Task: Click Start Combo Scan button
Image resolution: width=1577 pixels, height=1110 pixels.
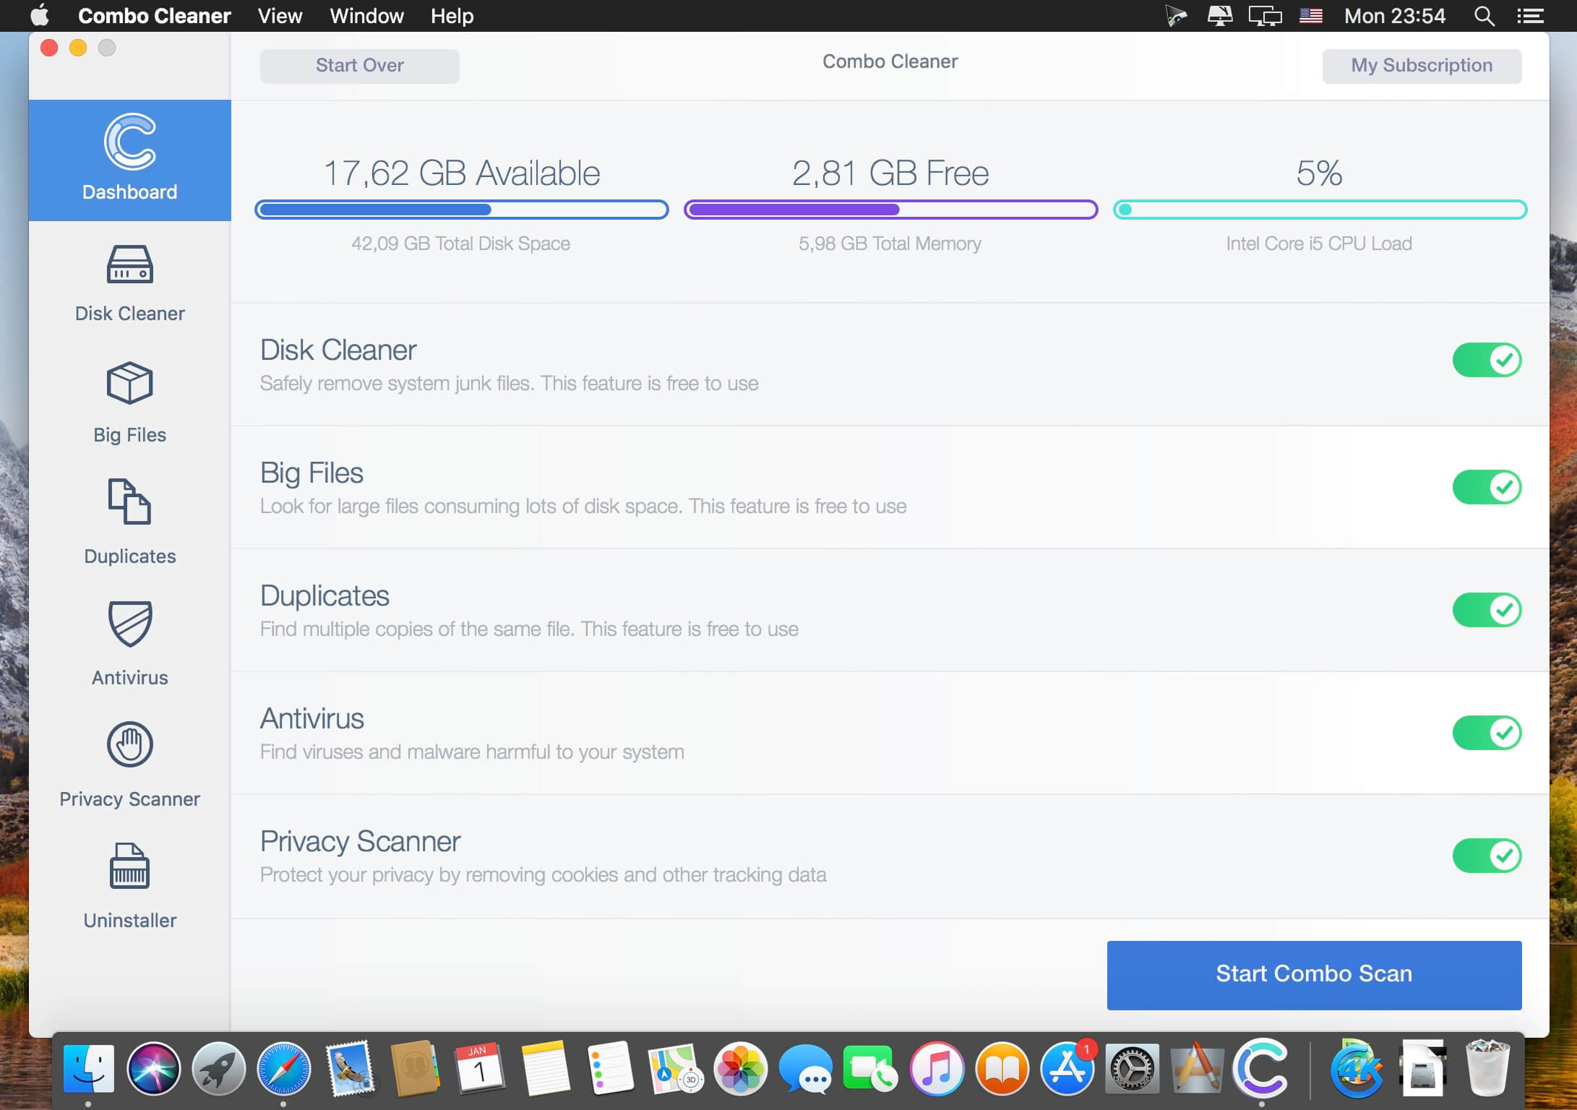Action: 1315,973
